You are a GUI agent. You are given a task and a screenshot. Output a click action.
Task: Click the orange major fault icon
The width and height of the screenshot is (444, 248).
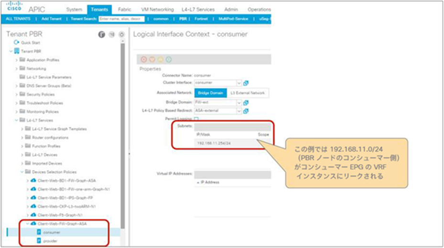(152, 59)
